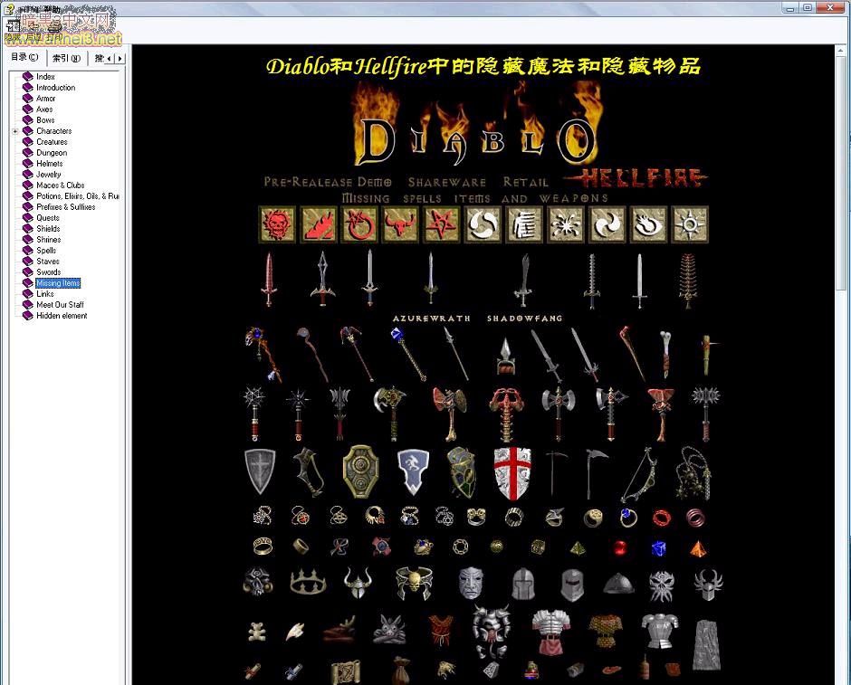Switch to the 索引 (Index) tab
The image size is (851, 685).
point(66,58)
